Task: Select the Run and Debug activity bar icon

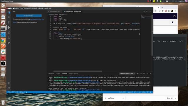Action: coord(9,27)
